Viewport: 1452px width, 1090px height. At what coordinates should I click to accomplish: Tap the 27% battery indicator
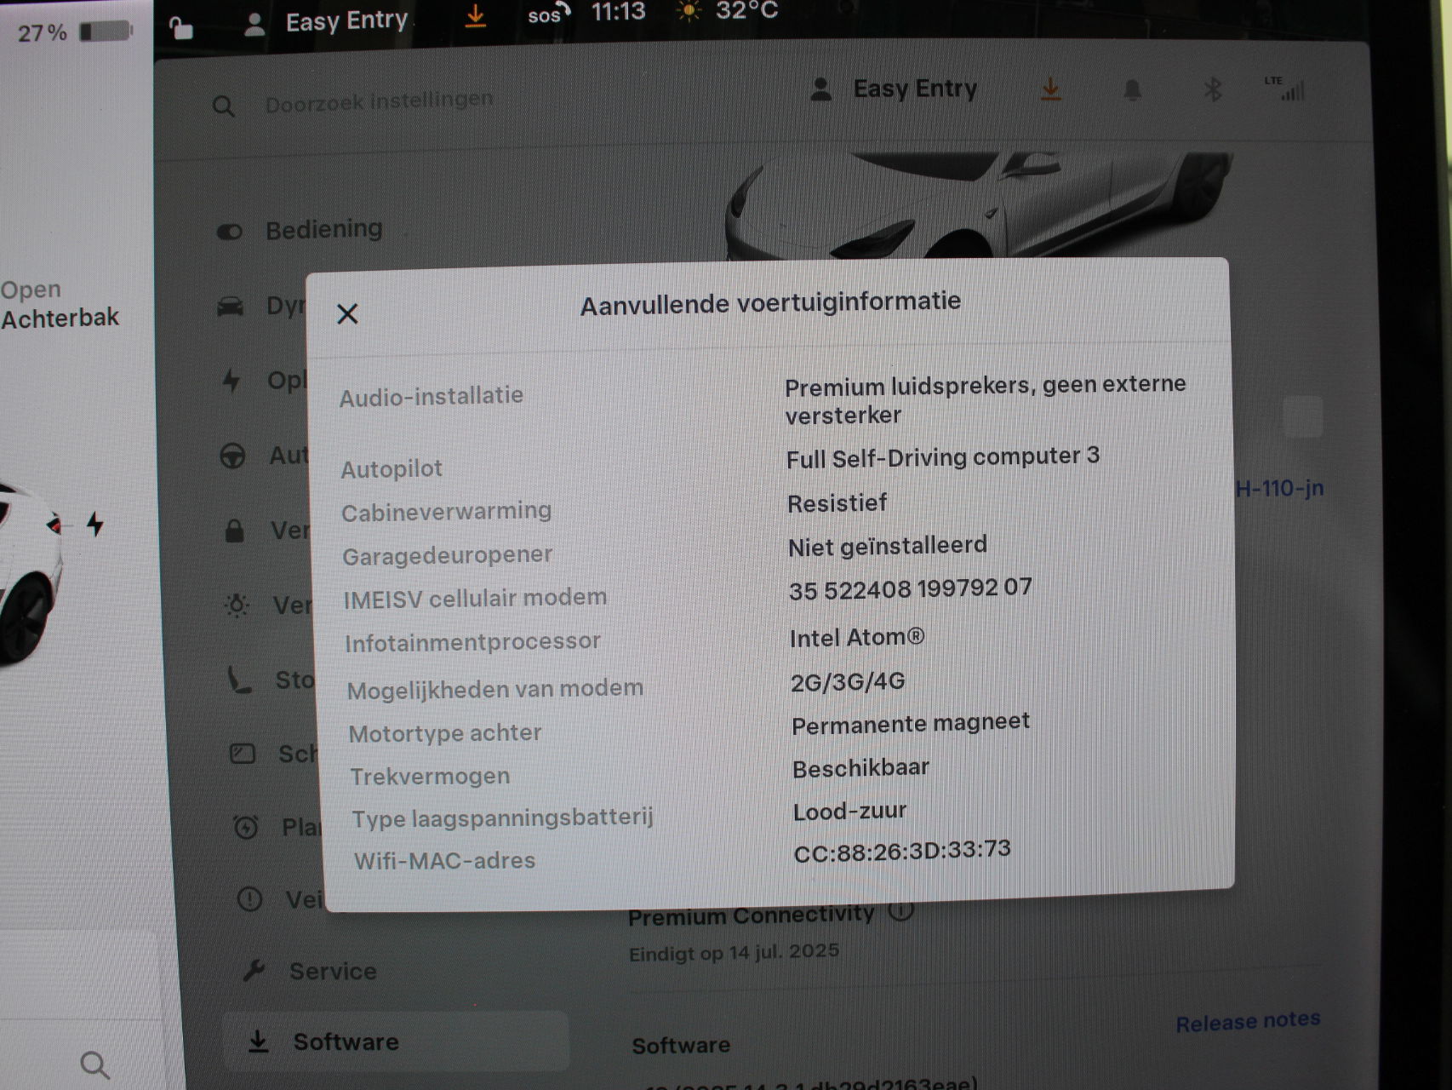pyautogui.click(x=75, y=32)
